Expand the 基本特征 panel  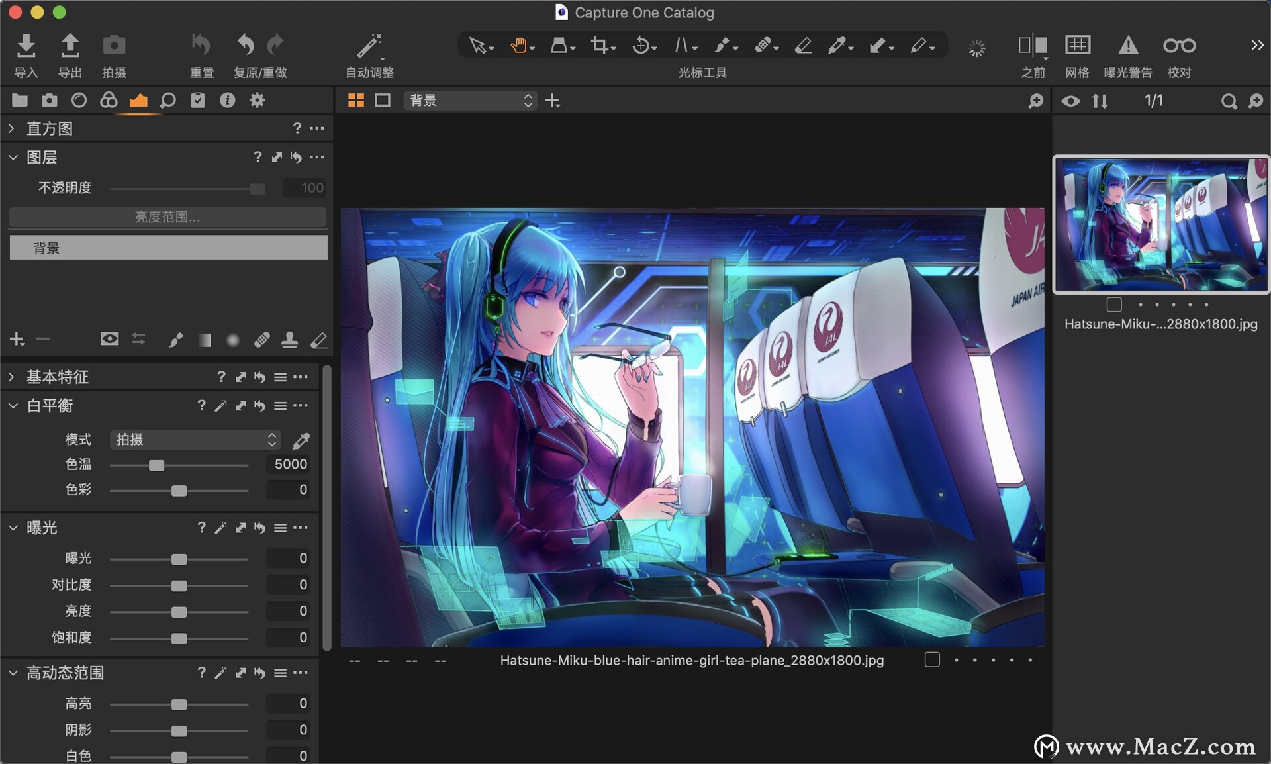(x=11, y=377)
